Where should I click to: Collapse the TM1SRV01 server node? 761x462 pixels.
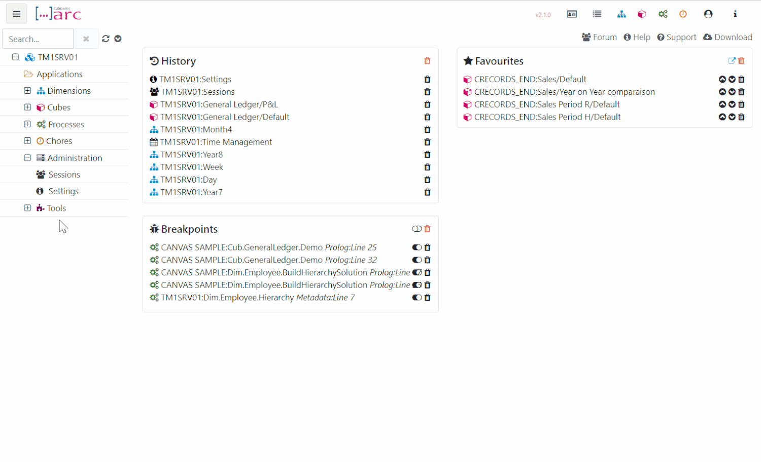(x=15, y=57)
